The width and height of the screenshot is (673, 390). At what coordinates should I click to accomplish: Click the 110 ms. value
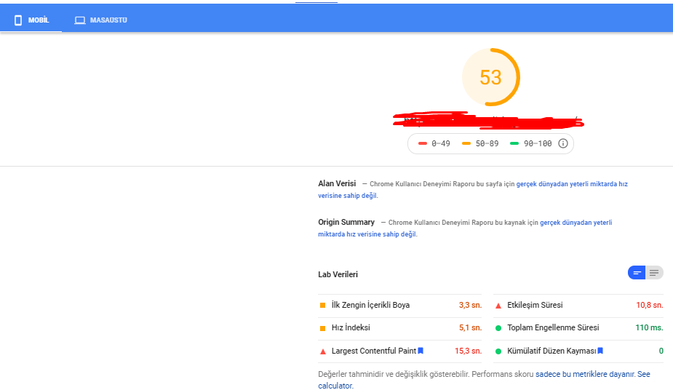[650, 327]
